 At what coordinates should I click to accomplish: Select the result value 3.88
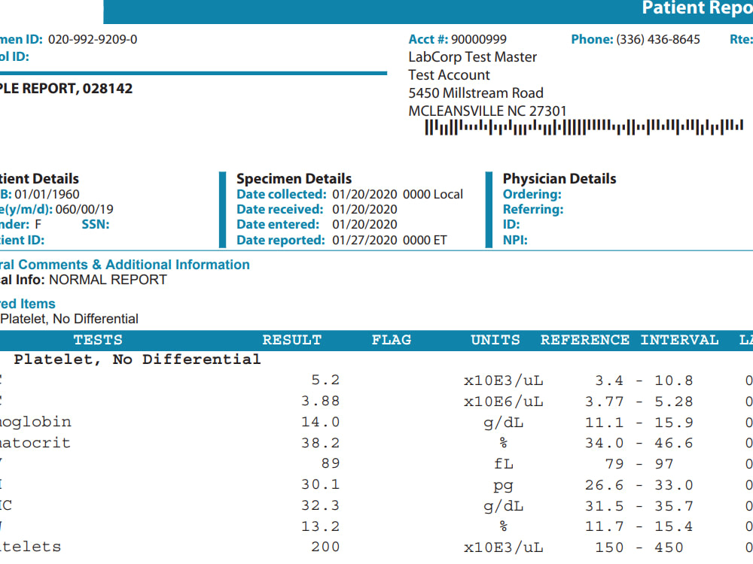320,402
